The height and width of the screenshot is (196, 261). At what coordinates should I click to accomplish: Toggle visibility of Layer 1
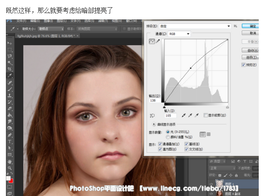211,184
